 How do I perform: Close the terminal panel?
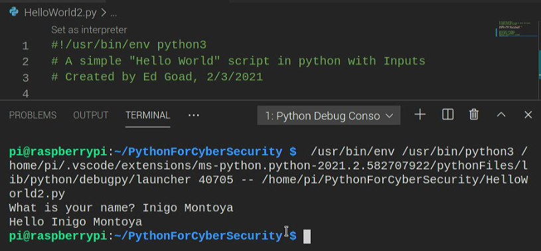[x=528, y=115]
